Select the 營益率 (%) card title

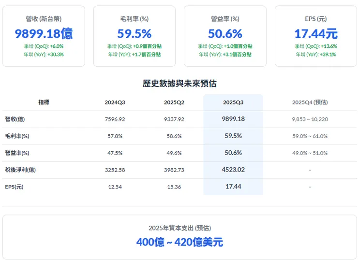pos(225,19)
